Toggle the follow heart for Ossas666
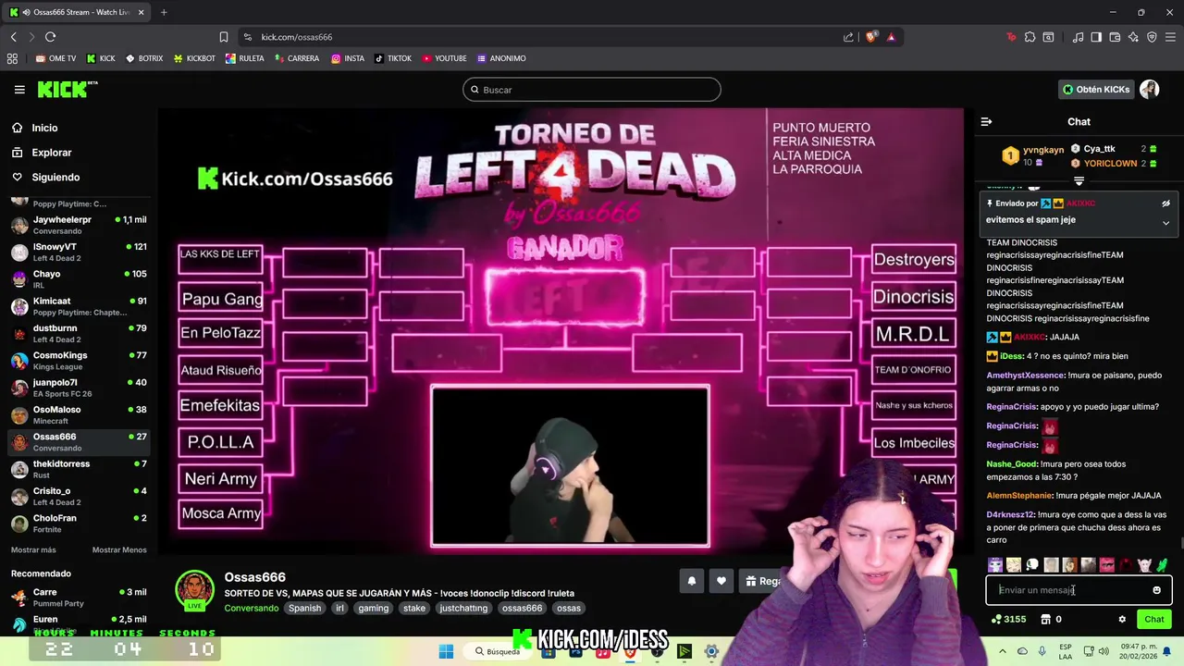 (x=721, y=581)
